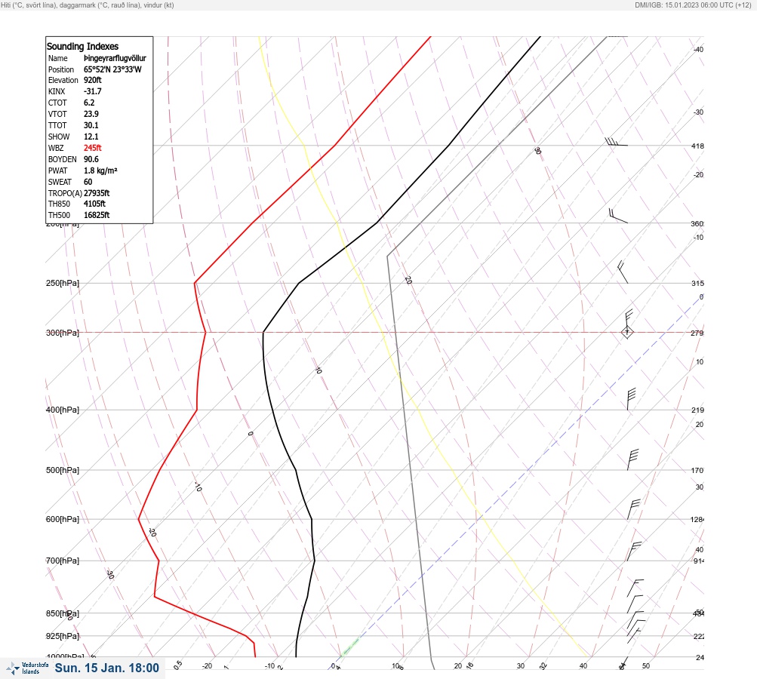
Task: Click the PWAT value 1.8 kg/m²
Action: (x=100, y=171)
